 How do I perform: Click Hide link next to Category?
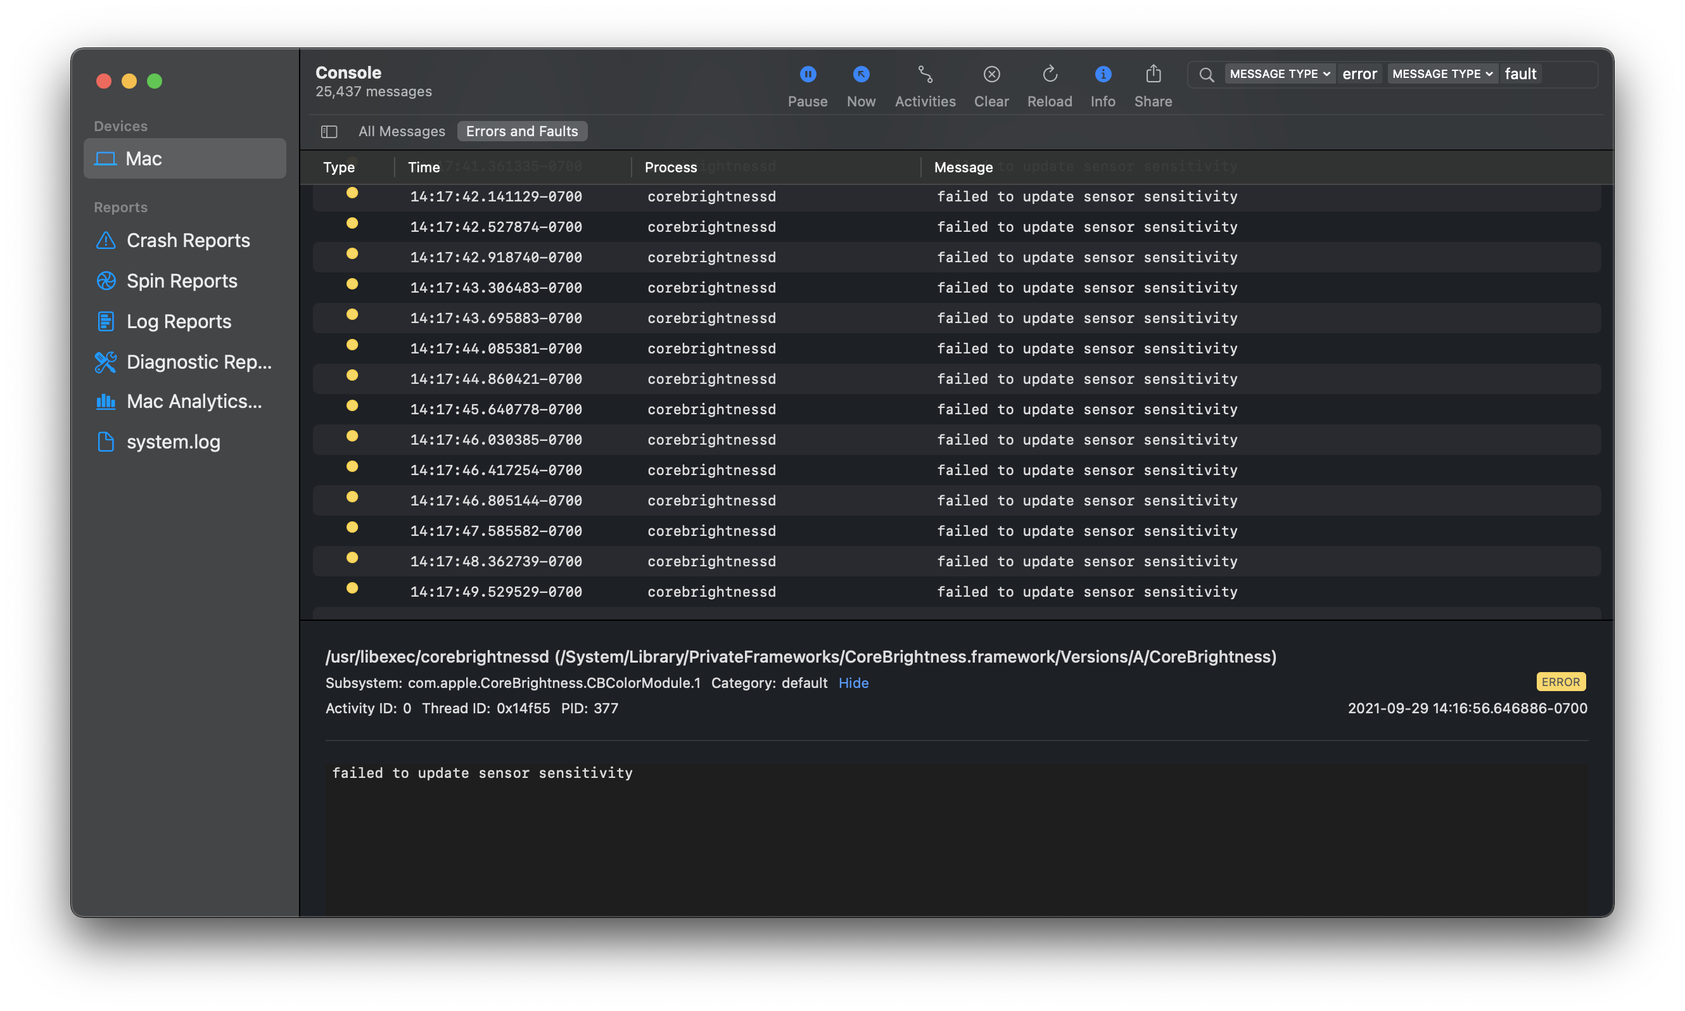(x=853, y=683)
